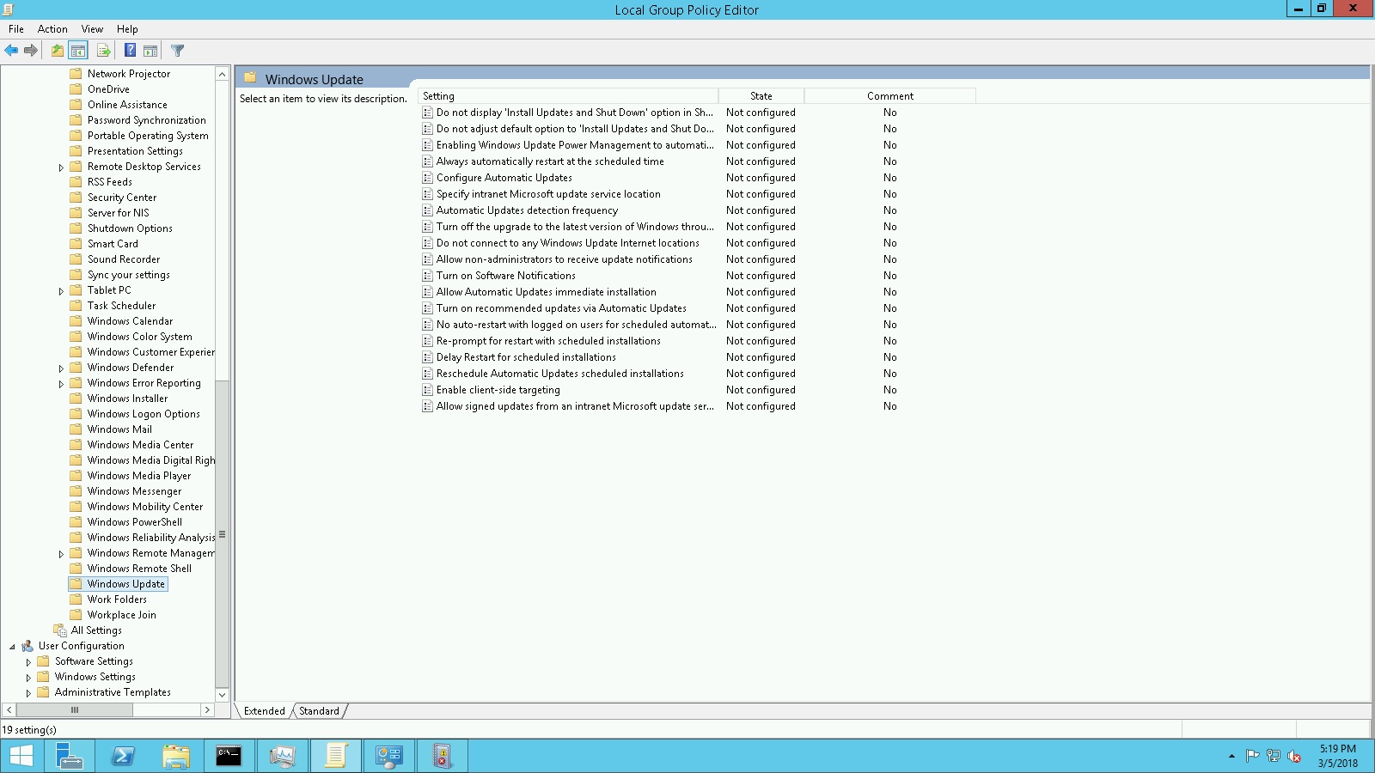Sort by the Comment column header

coord(890,96)
